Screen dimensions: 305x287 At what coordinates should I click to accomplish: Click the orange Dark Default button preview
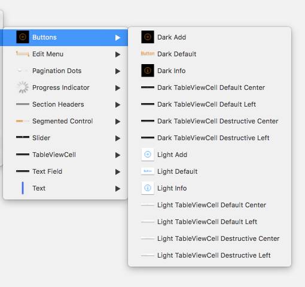(148, 53)
